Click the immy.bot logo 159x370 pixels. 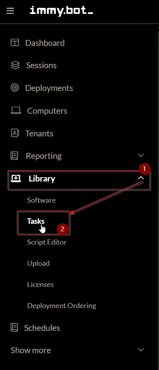click(x=61, y=11)
